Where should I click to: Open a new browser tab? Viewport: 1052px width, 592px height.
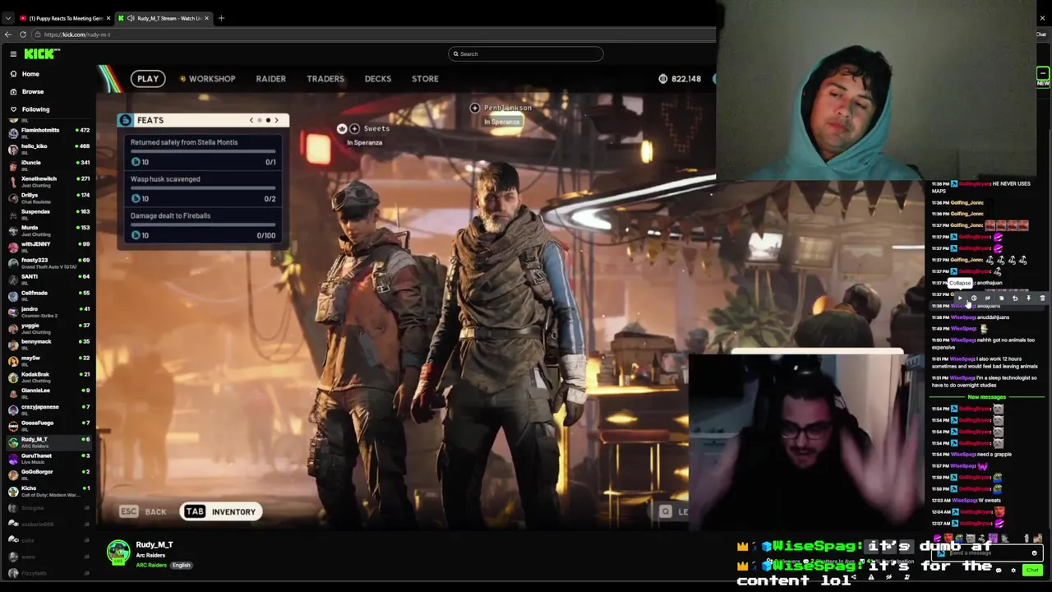(x=221, y=18)
